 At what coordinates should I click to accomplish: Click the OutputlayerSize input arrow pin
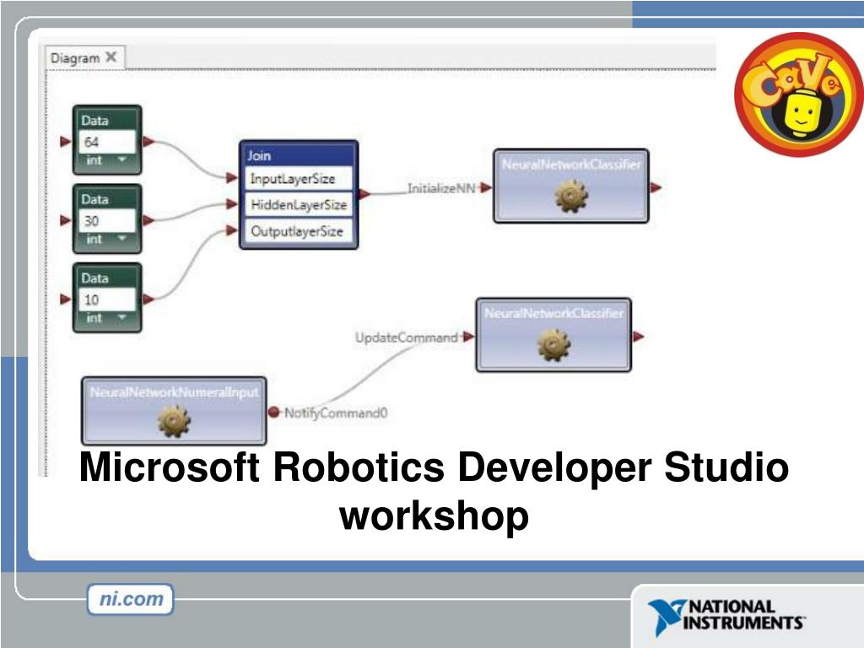tap(232, 230)
